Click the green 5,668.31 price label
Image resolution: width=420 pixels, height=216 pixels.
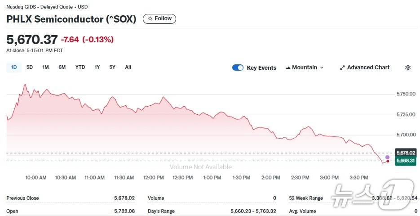(406, 161)
